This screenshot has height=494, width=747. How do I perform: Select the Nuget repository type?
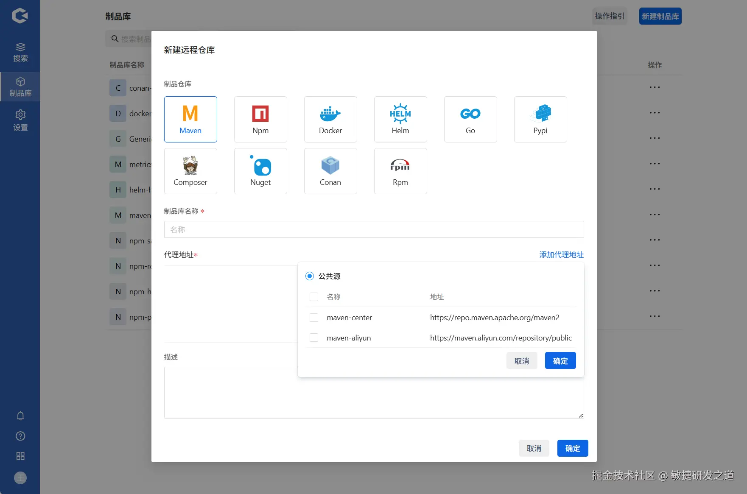tap(260, 171)
